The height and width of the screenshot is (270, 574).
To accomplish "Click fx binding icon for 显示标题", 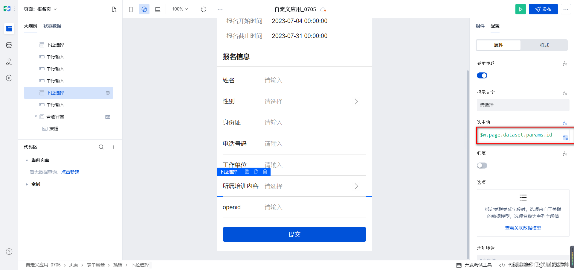I will coord(565,64).
